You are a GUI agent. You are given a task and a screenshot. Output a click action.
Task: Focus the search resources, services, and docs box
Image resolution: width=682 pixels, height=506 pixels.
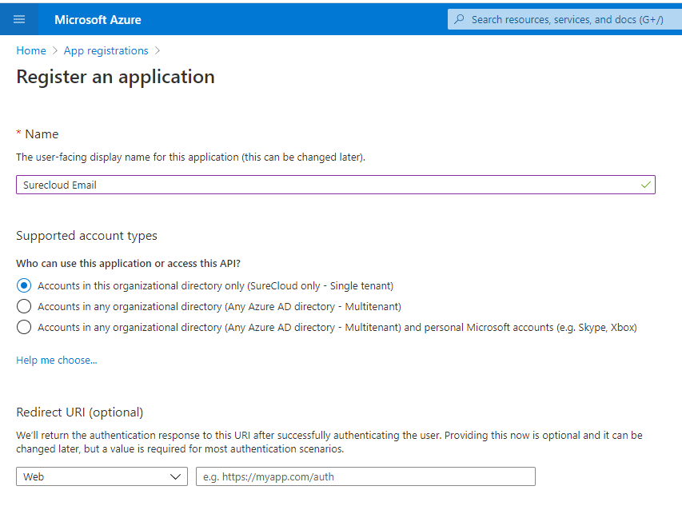click(564, 19)
